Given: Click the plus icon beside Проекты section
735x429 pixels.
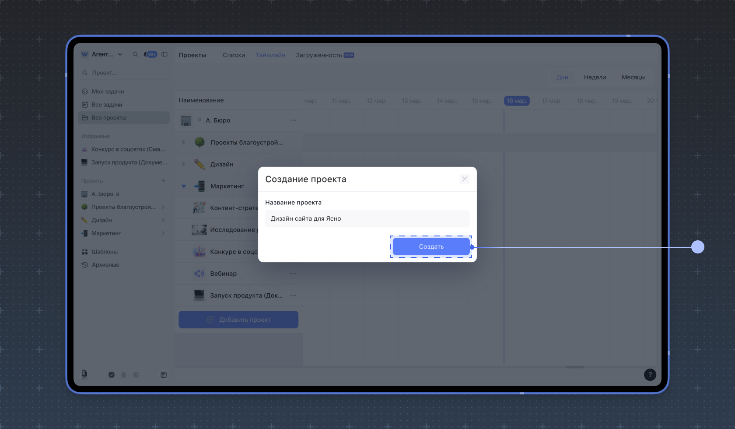Looking at the screenshot, I should coord(163,181).
